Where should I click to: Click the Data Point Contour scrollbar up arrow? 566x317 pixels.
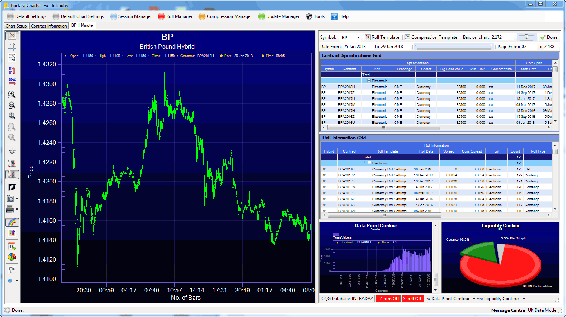pos(436,226)
